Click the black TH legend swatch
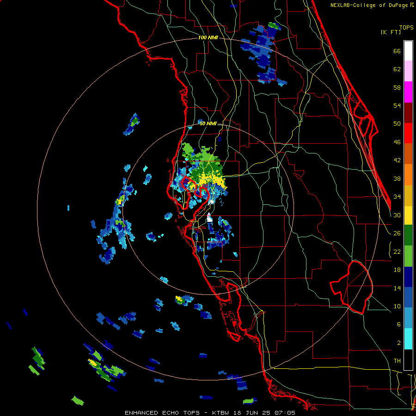The image size is (416, 416). pos(408,360)
